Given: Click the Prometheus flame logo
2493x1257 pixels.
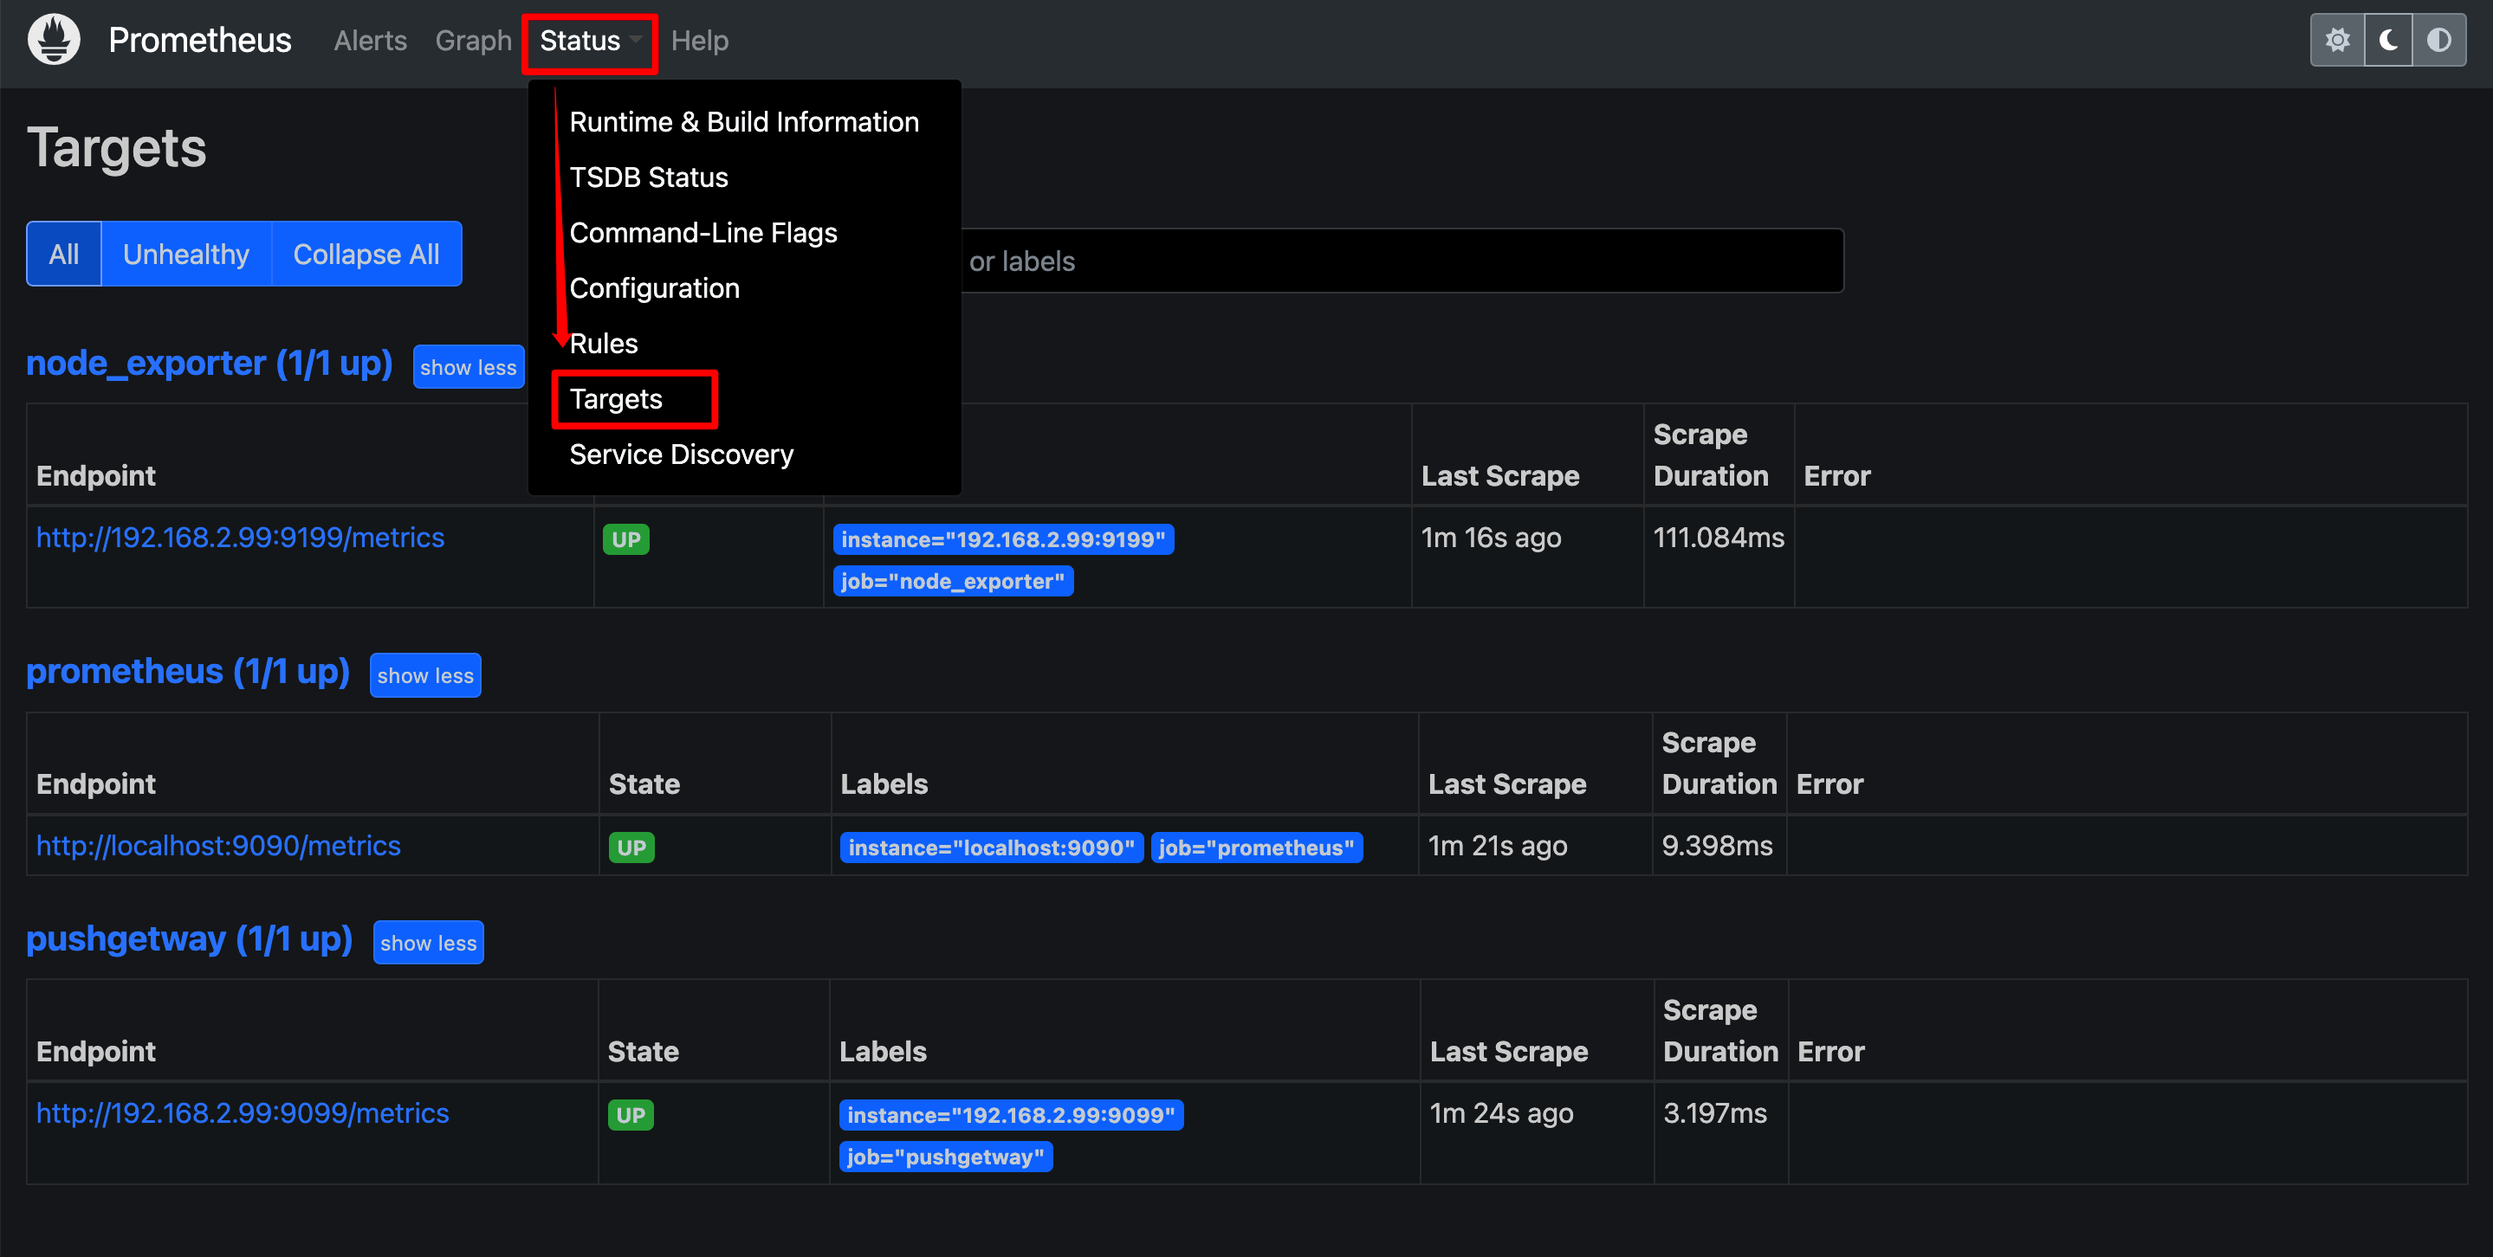Looking at the screenshot, I should (x=55, y=40).
